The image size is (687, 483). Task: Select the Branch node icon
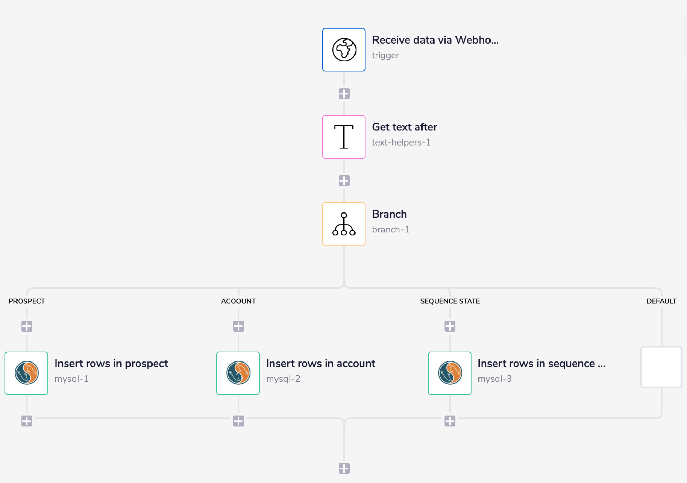pyautogui.click(x=343, y=224)
